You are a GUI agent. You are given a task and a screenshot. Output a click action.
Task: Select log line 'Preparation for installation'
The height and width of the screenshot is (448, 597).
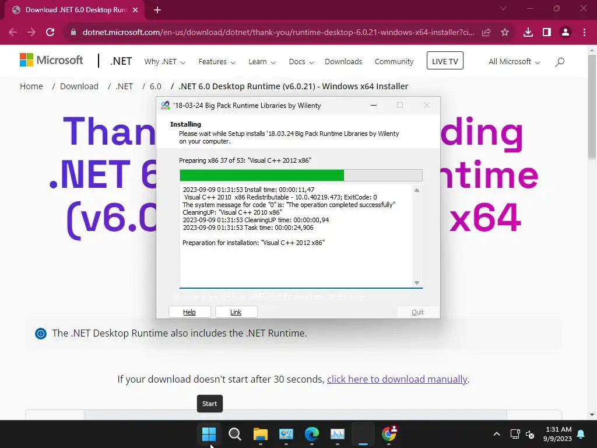coord(254,243)
